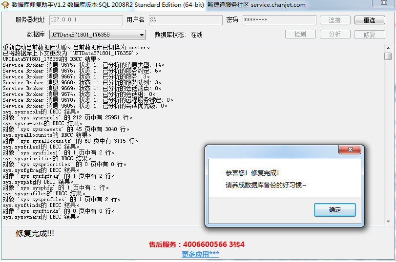Click the 用户名 field containing SA
This screenshot has height=262, width=396.
tap(186, 20)
